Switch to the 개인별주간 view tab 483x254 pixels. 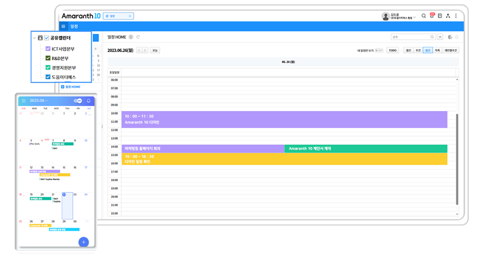(450, 50)
